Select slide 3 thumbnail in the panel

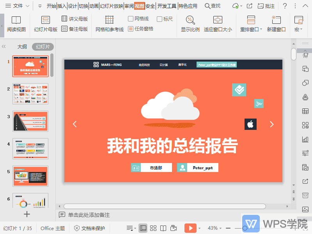coord(30,121)
